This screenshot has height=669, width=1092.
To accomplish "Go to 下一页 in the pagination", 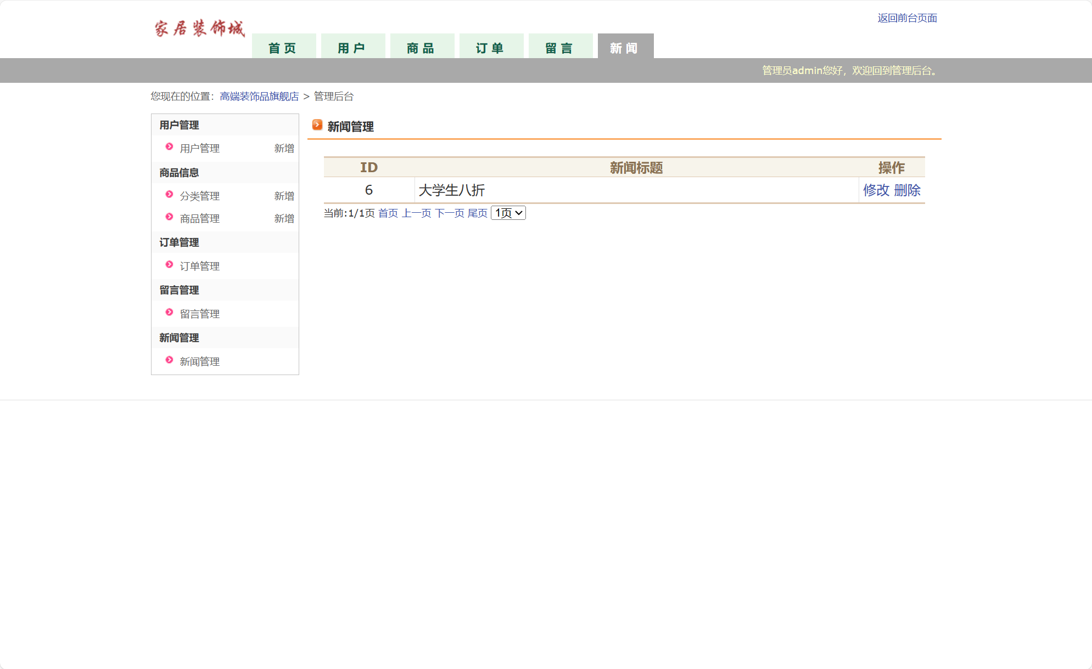I will [x=449, y=213].
